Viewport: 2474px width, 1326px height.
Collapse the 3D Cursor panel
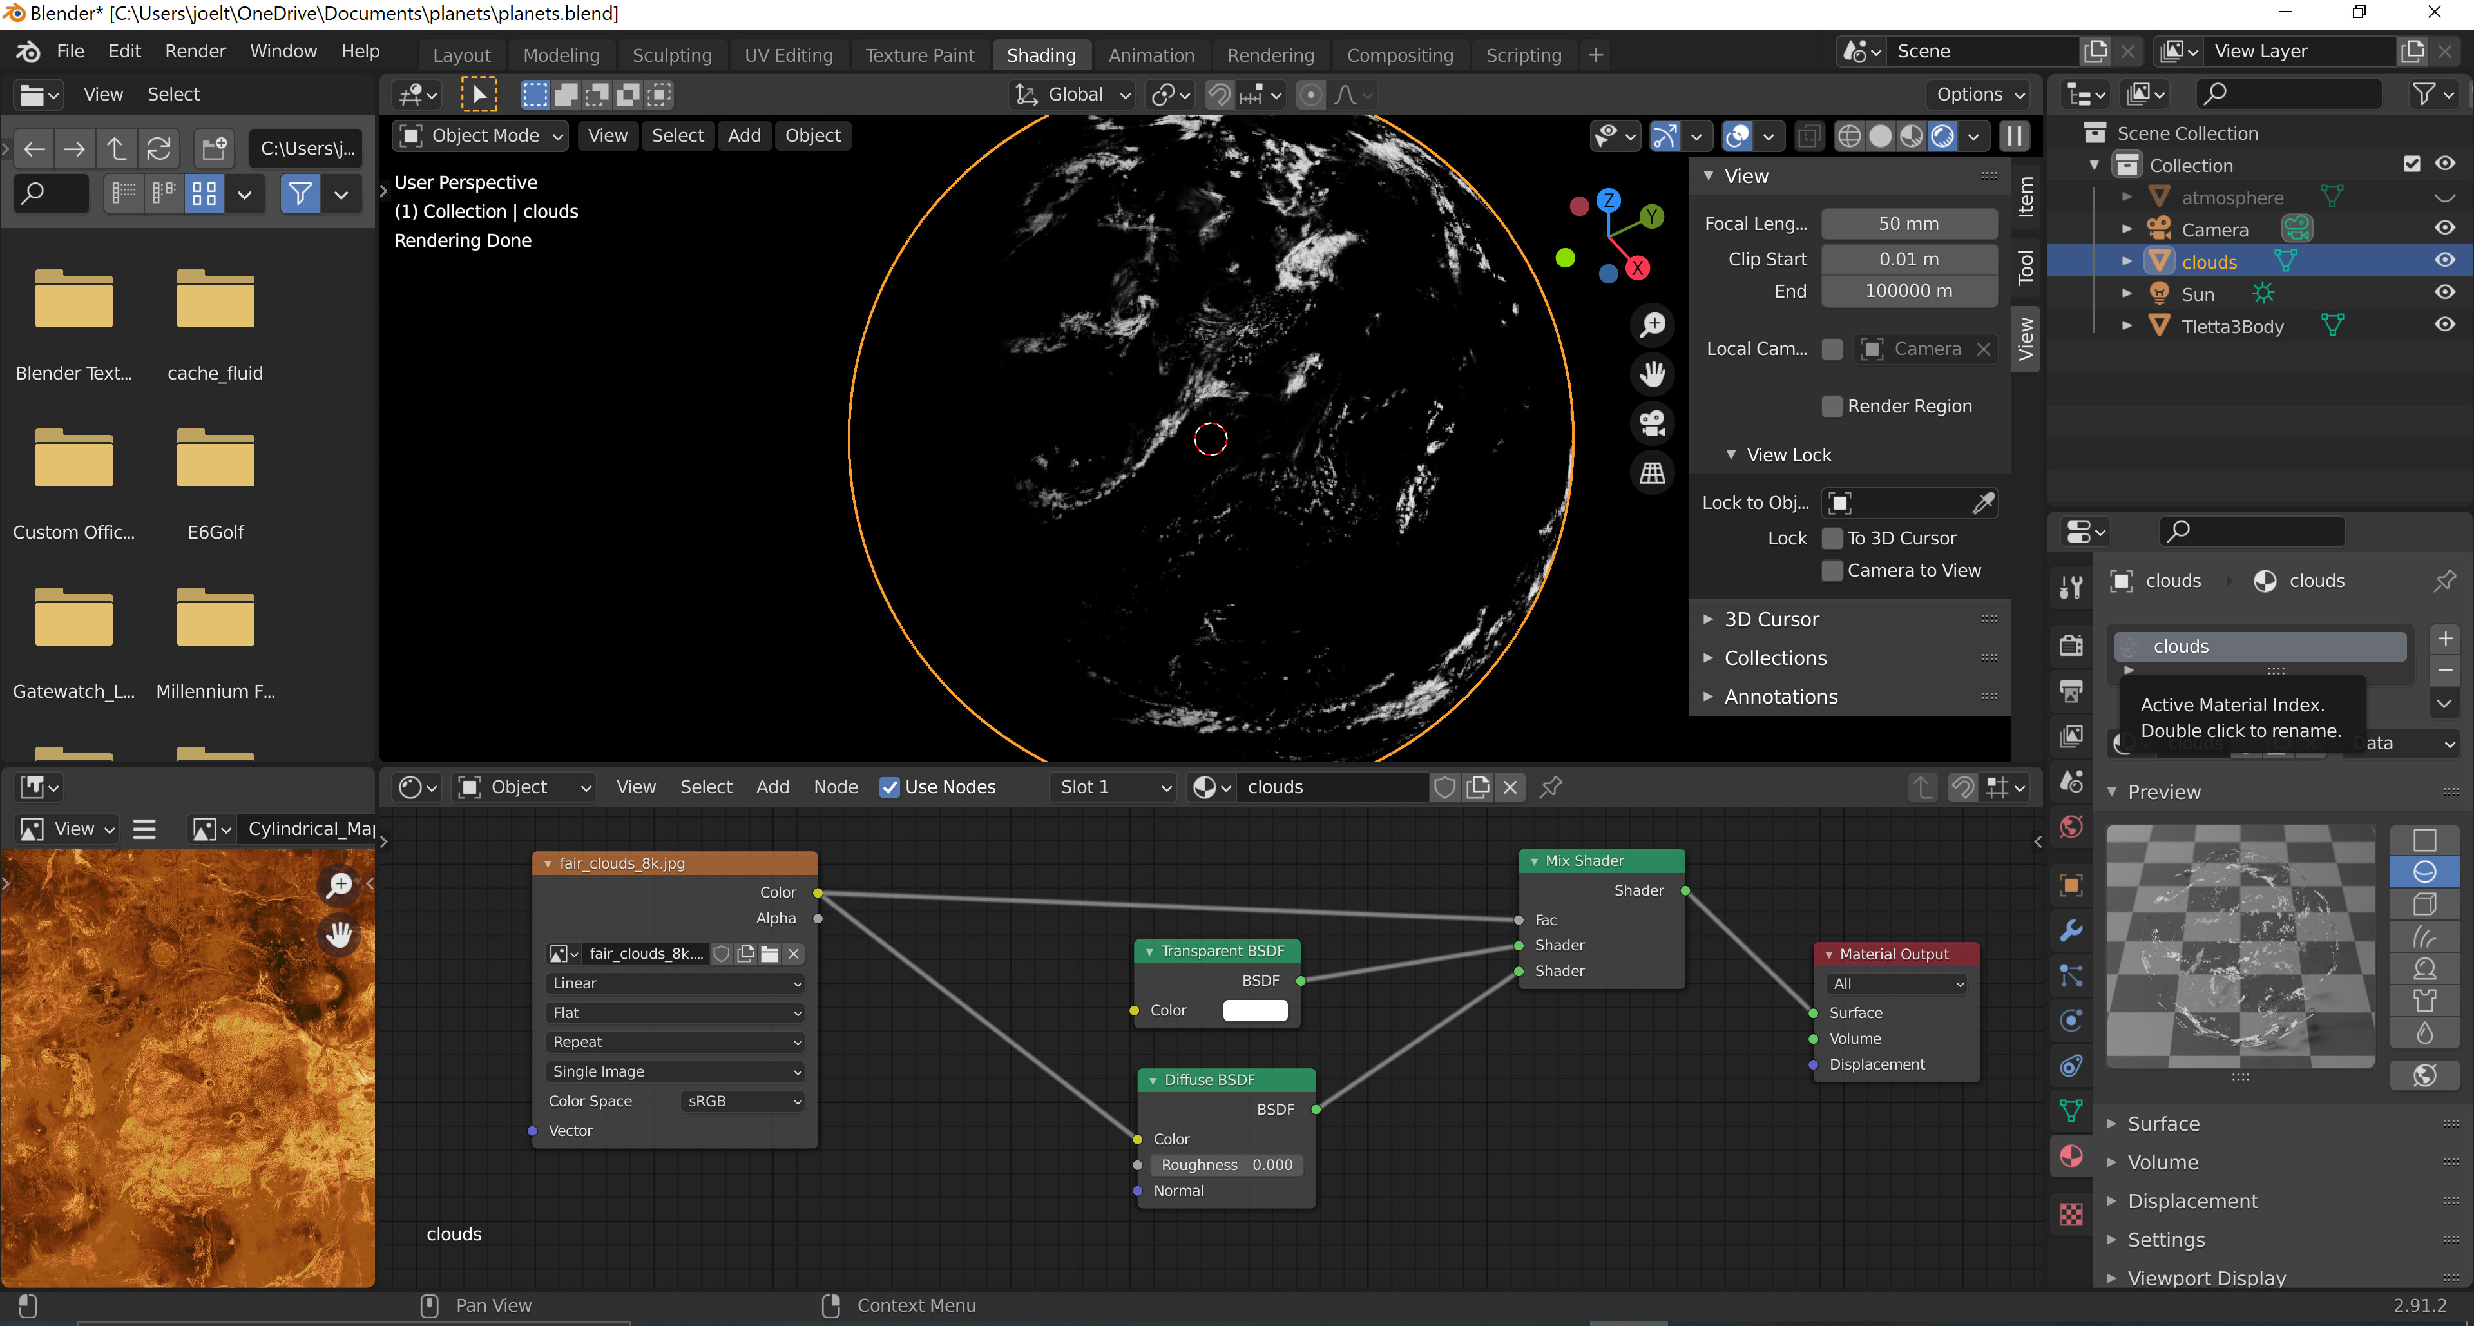point(1771,619)
